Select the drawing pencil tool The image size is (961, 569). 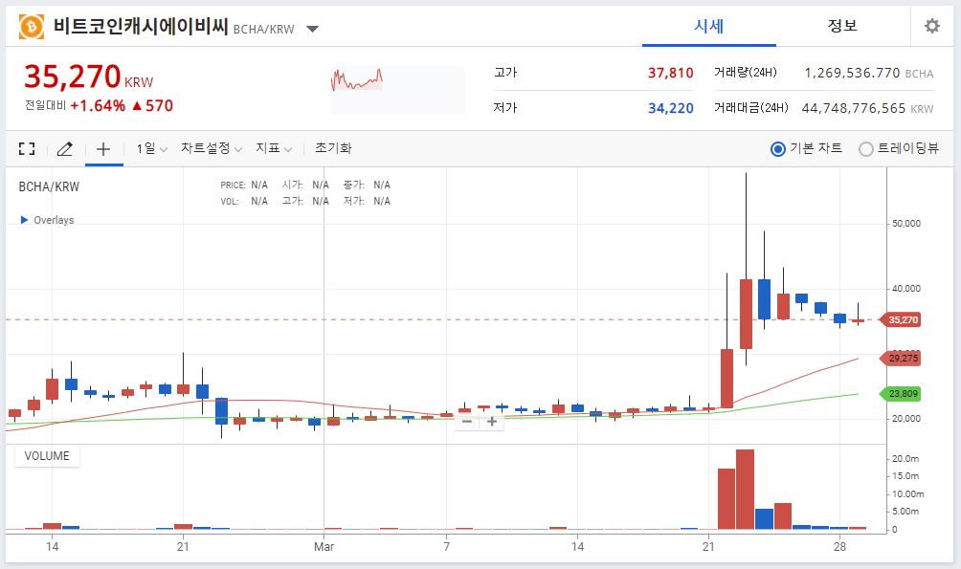click(63, 148)
